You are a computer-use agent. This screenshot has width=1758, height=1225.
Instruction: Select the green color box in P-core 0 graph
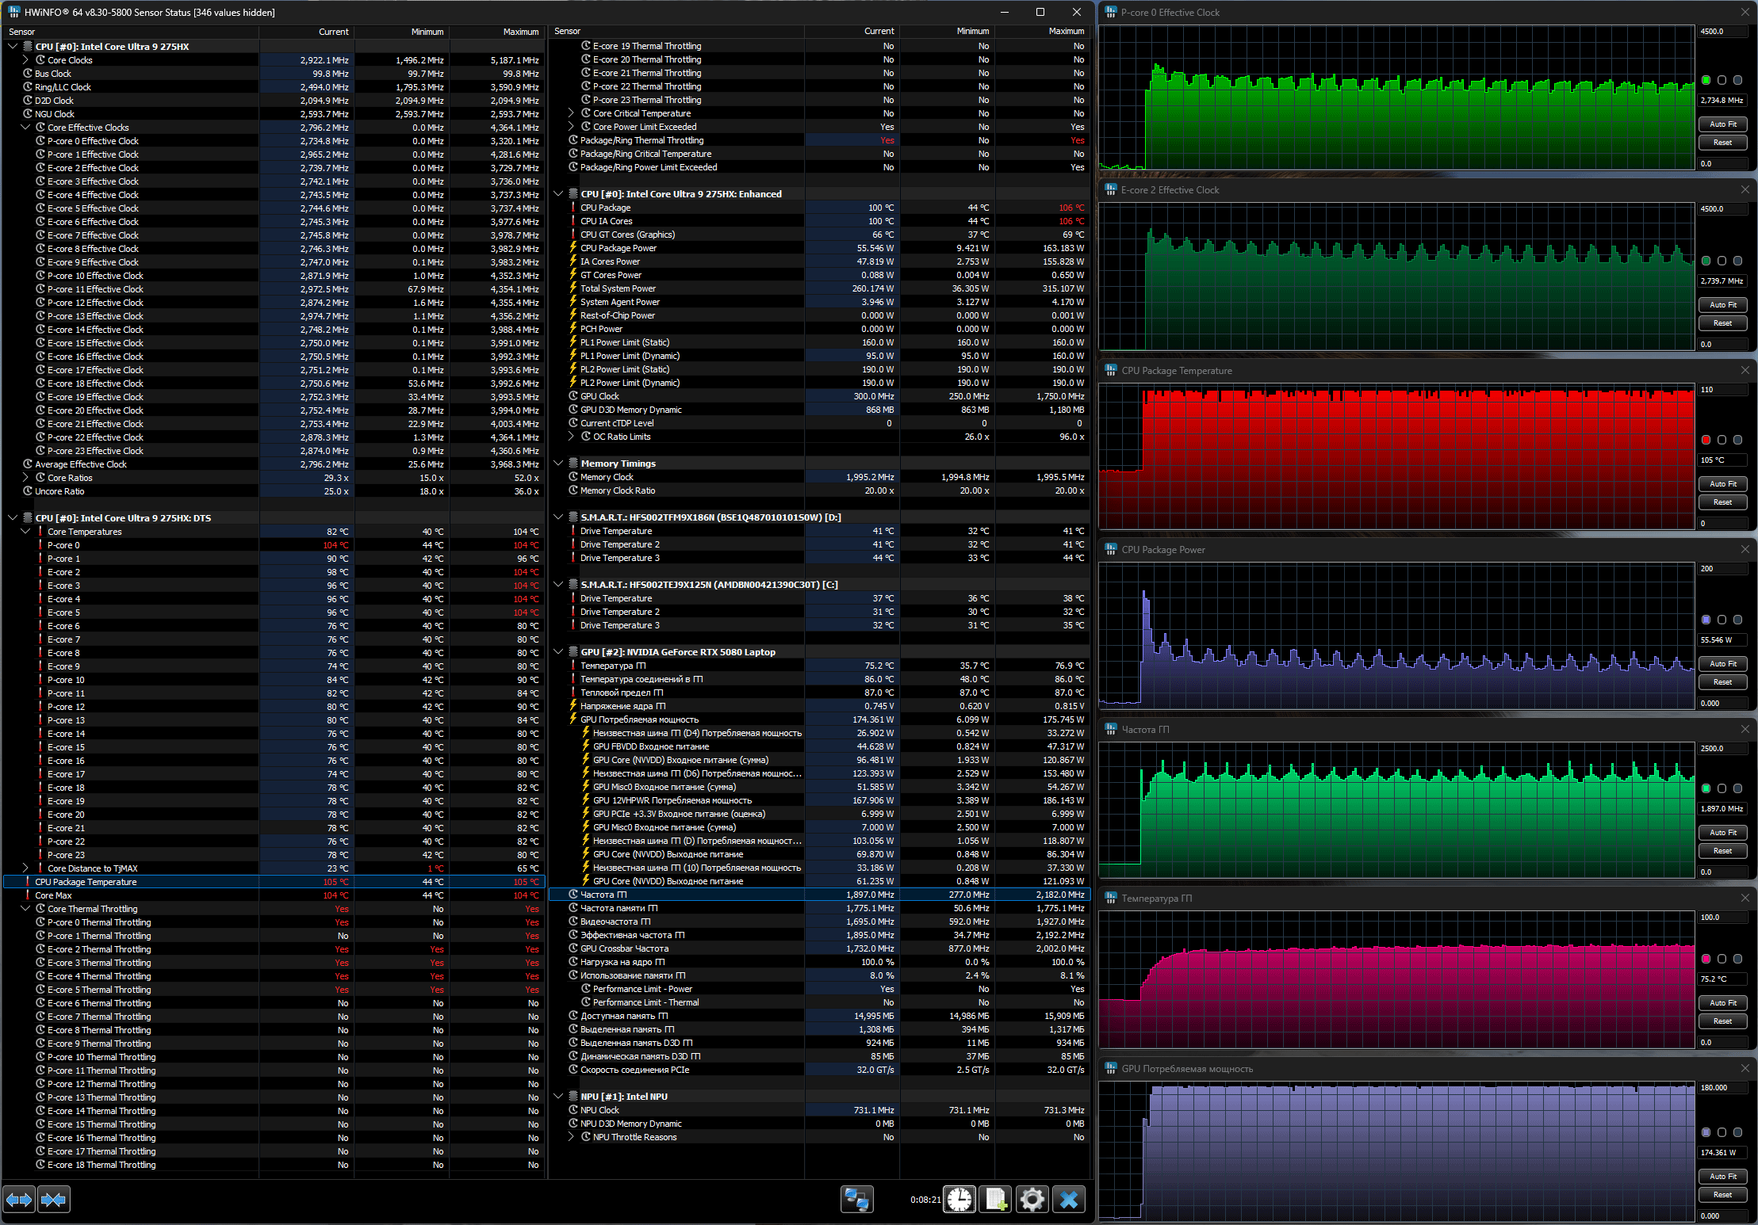pyautogui.click(x=1706, y=80)
